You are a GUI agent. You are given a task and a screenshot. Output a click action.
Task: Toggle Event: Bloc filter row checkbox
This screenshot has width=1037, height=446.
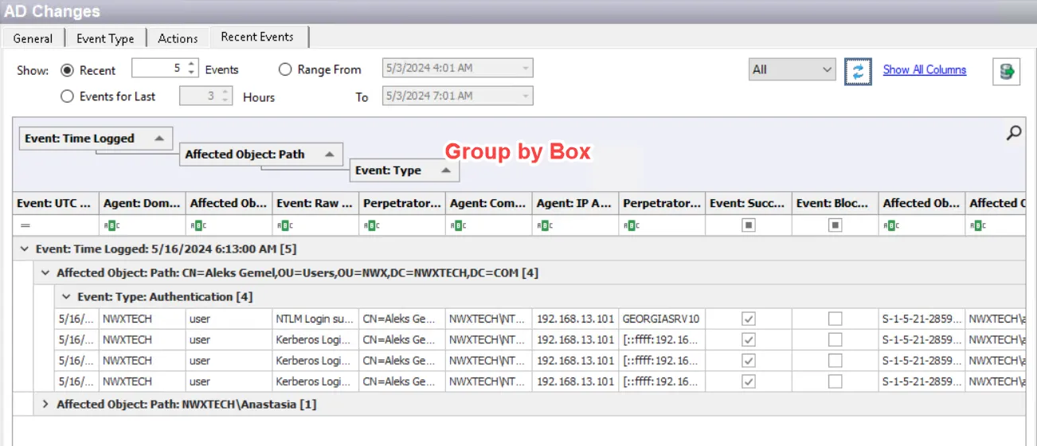(x=835, y=225)
